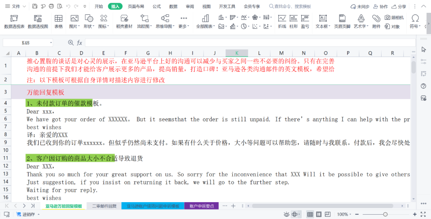The height and width of the screenshot is (219, 431).
Task: Insert an attachment with 附件
Action: (x=376, y=22)
